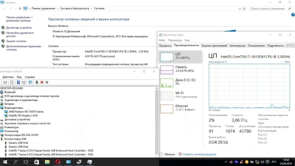Switch to the Автозагрузка tab
This screenshot has width=295, height=166.
pos(237,46)
